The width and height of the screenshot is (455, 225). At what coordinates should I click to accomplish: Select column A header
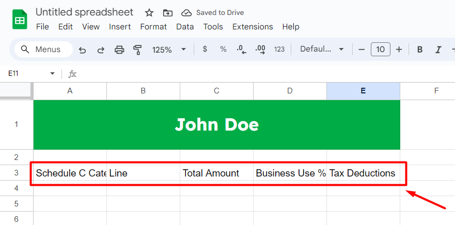coord(70,91)
